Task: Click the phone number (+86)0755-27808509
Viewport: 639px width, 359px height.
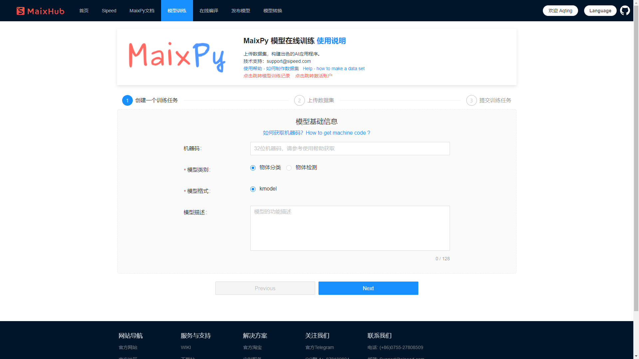Action: tap(401, 347)
